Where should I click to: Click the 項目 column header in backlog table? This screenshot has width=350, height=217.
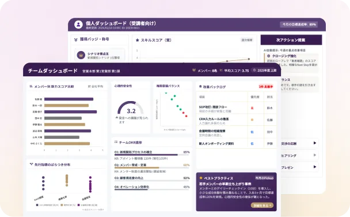202,97
